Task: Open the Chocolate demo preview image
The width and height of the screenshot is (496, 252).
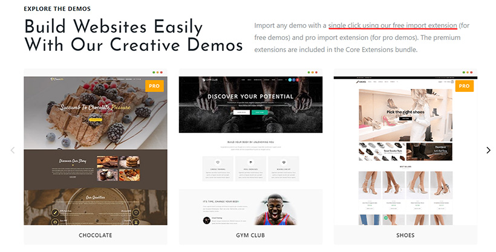Action: pos(96,150)
